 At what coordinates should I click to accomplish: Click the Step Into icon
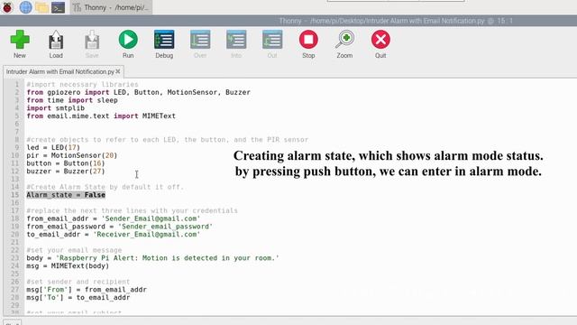click(236, 40)
